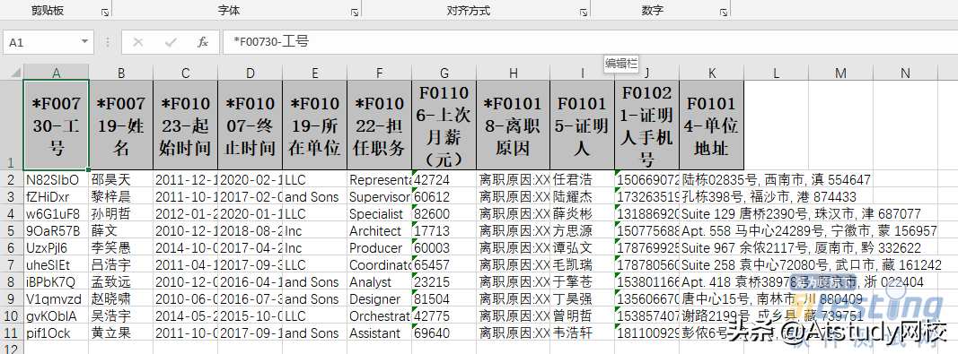Expand the Name Box dropdown arrow

tap(84, 42)
